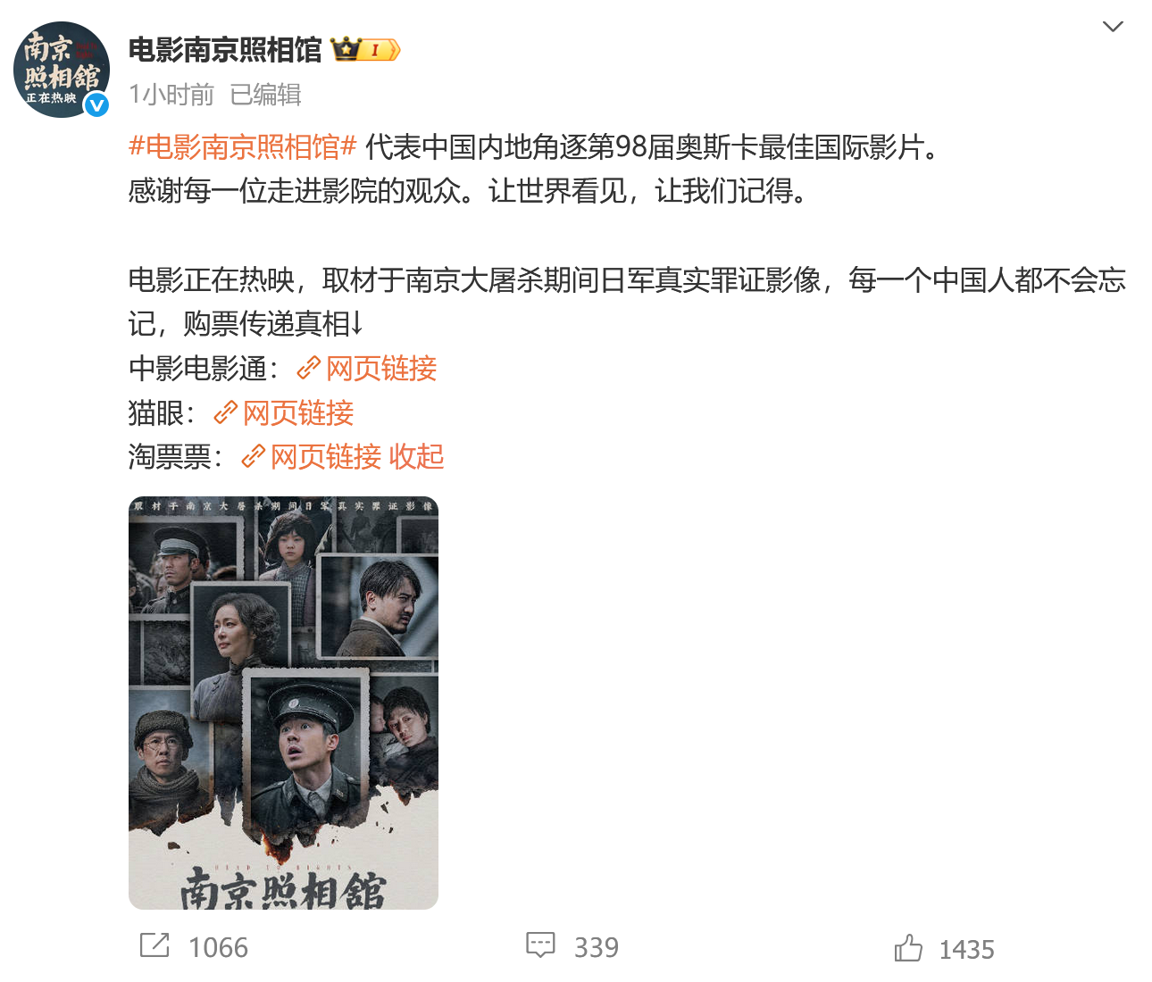Click the repost share icon
Viewport: 1152px width, 982px height.
point(154,945)
